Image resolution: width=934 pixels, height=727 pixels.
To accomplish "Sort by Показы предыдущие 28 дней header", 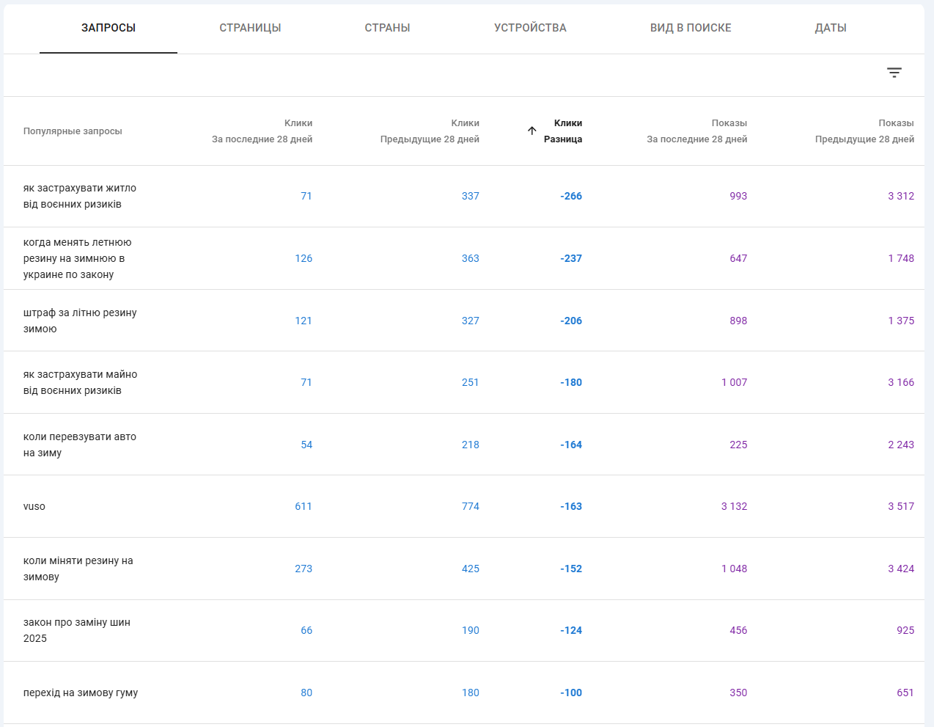I will (x=864, y=131).
